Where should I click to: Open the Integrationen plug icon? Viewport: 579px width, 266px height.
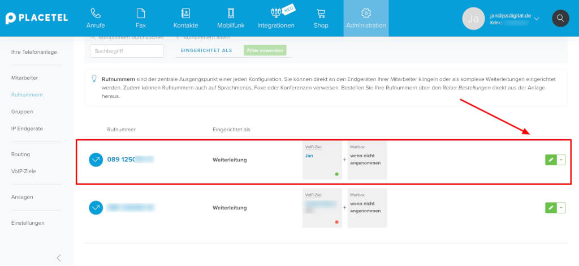coord(276,14)
